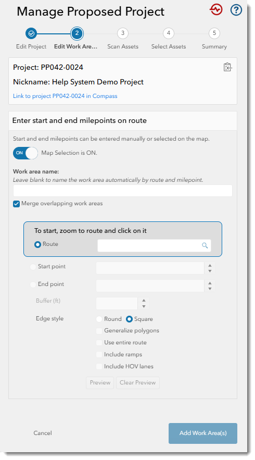Open Link to project PP042-0024 in Compass
255x460 pixels.
pyautogui.click(x=65, y=96)
